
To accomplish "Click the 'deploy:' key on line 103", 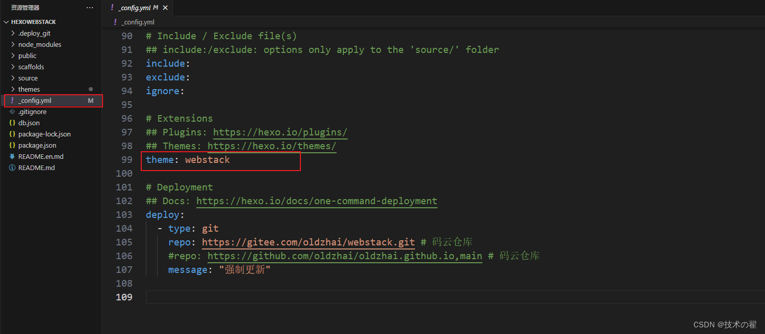I will (165, 214).
